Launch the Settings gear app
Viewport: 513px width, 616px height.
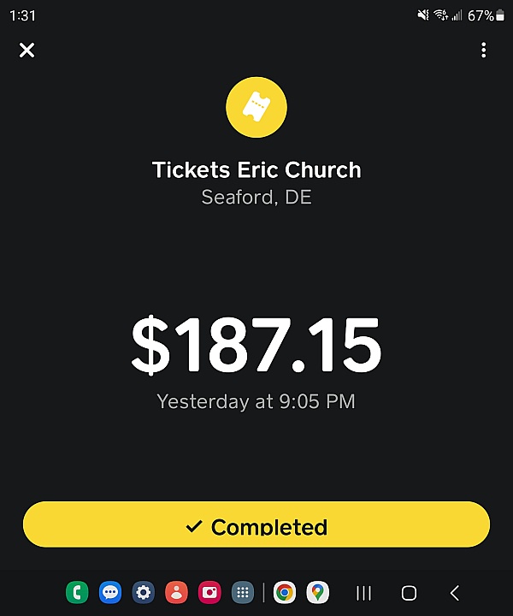pyautogui.click(x=143, y=592)
